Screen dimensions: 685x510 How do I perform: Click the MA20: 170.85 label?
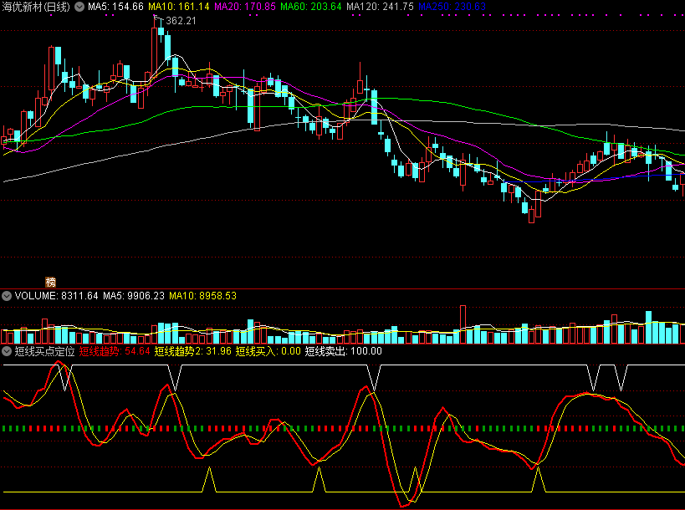coord(244,7)
